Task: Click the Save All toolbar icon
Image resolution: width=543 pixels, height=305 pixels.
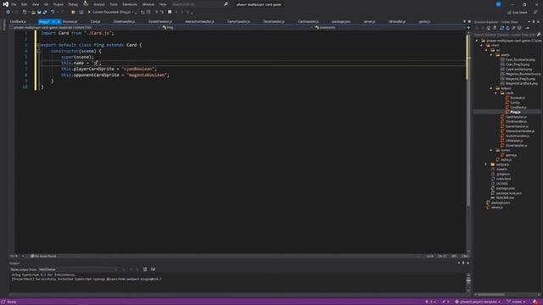Action: click(x=45, y=12)
